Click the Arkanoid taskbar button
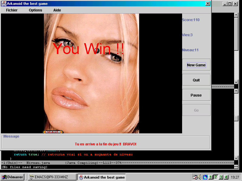 click(101, 177)
